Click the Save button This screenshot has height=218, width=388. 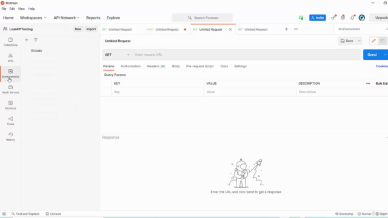[x=347, y=41]
